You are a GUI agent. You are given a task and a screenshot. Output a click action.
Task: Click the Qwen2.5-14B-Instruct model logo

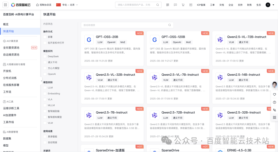(220, 77)
